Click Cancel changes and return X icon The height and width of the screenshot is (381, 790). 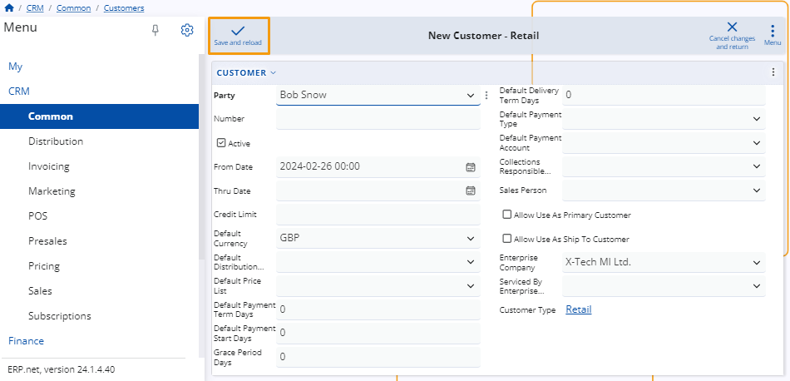[x=732, y=27]
